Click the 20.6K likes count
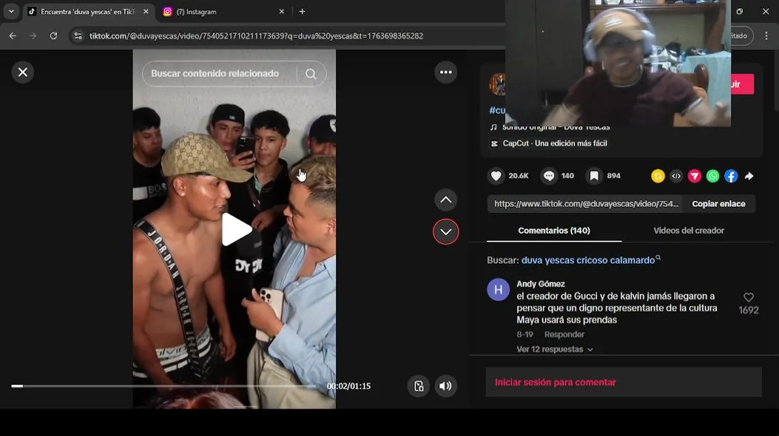This screenshot has width=779, height=436. tap(519, 176)
